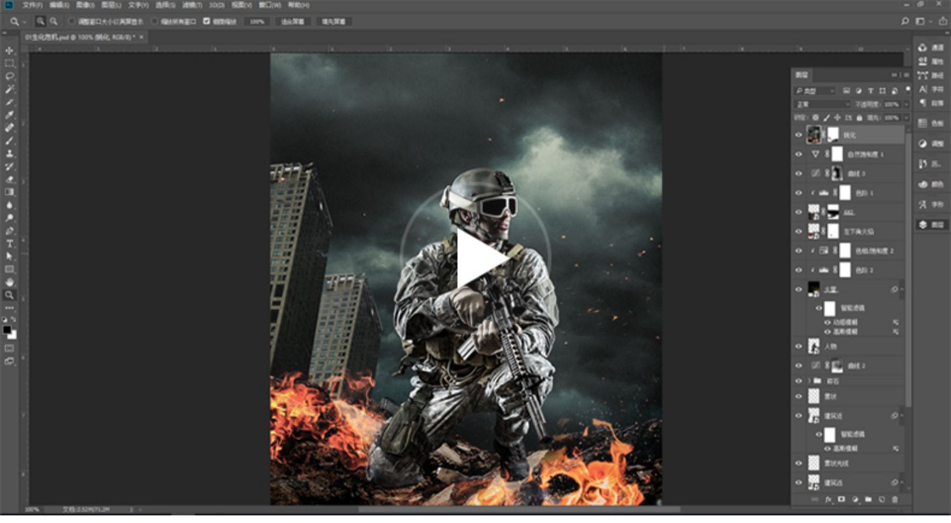This screenshot has height=523, width=951.
Task: Click the lock-all padlock icon in Layers panel
Action: [x=859, y=118]
